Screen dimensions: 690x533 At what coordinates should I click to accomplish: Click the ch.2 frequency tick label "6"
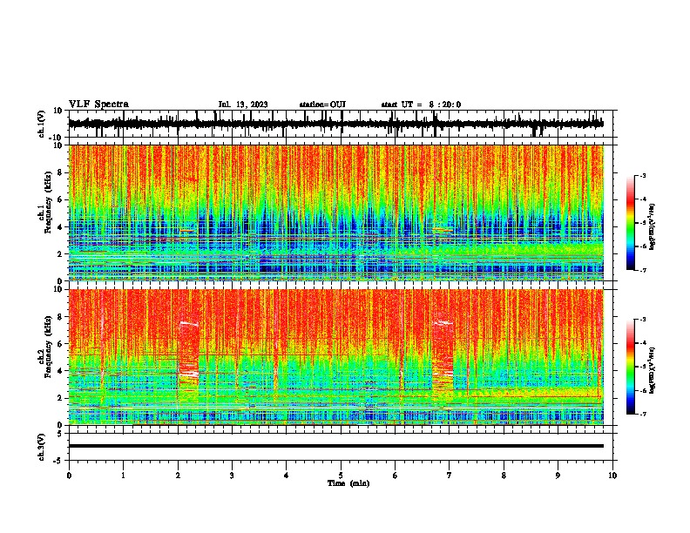pos(61,344)
